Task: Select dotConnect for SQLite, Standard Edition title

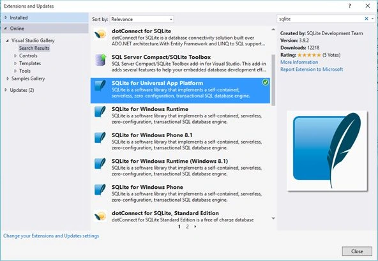Action: tap(165, 213)
